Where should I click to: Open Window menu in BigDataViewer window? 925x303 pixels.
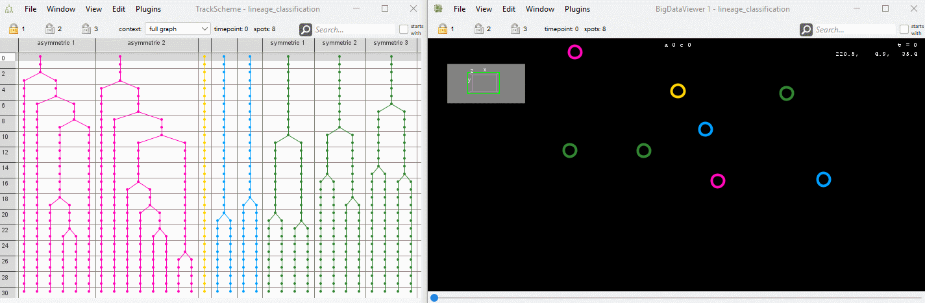tap(540, 9)
